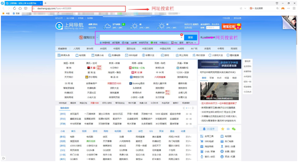298x162 pixels.
Task: Advance news image carousel with right arrow
Action: [x=237, y=91]
